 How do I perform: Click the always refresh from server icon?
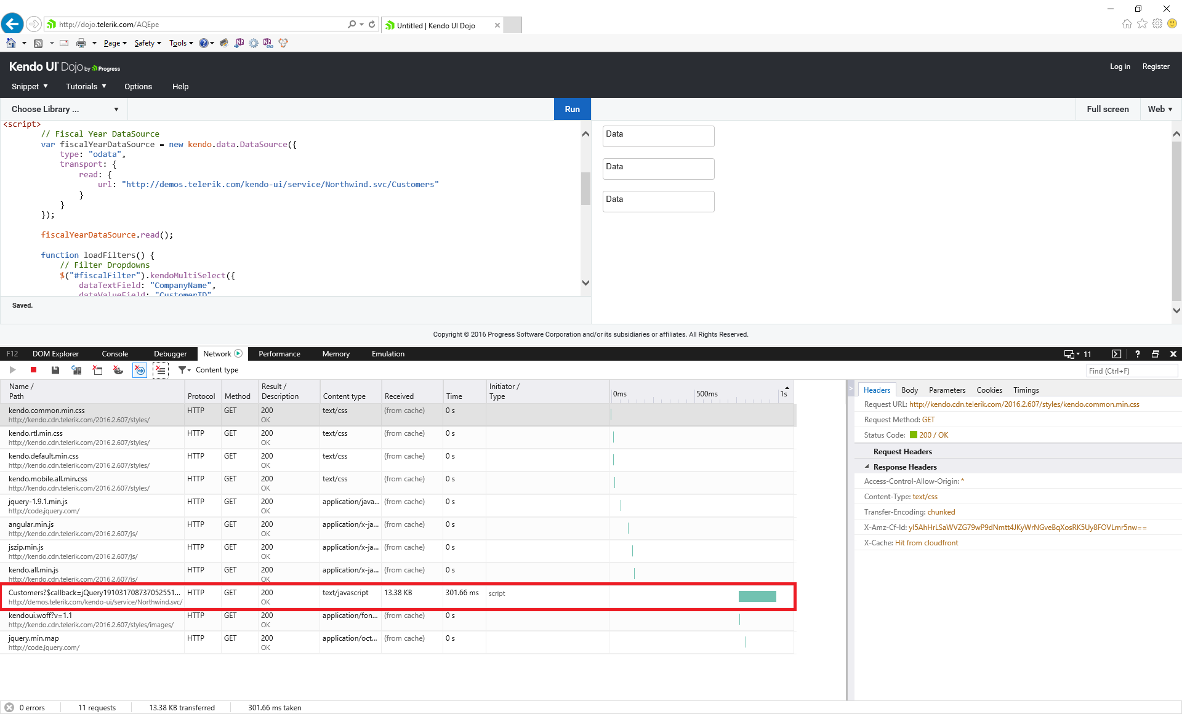pos(76,370)
